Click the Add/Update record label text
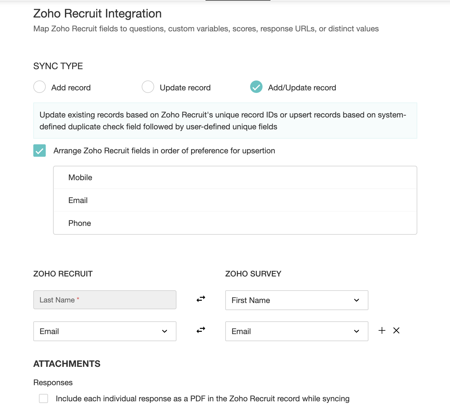Viewport: 450px width, 414px height. pyautogui.click(x=302, y=88)
